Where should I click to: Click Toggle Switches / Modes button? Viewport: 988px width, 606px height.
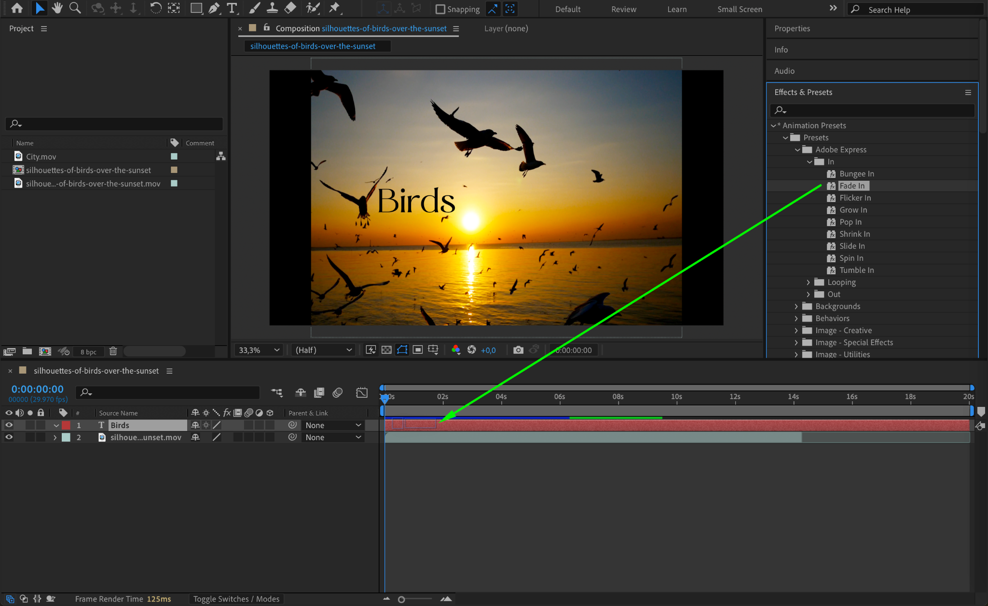pyautogui.click(x=236, y=599)
